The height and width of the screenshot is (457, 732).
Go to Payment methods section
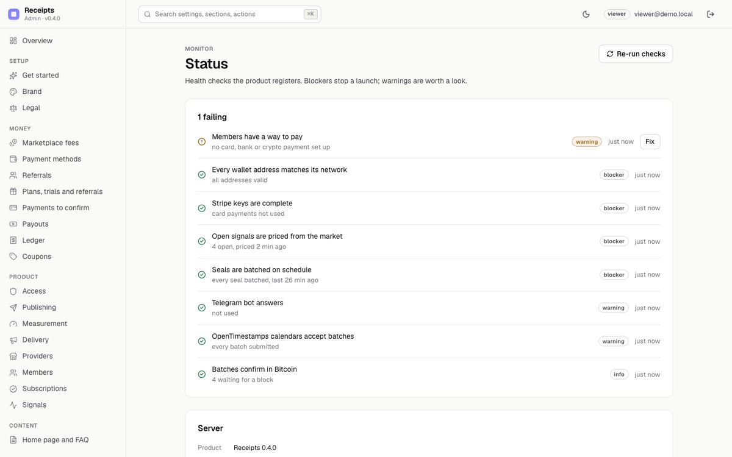click(x=63, y=159)
